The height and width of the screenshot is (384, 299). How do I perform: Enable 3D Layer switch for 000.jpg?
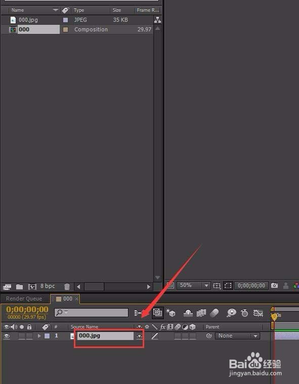coord(193,336)
